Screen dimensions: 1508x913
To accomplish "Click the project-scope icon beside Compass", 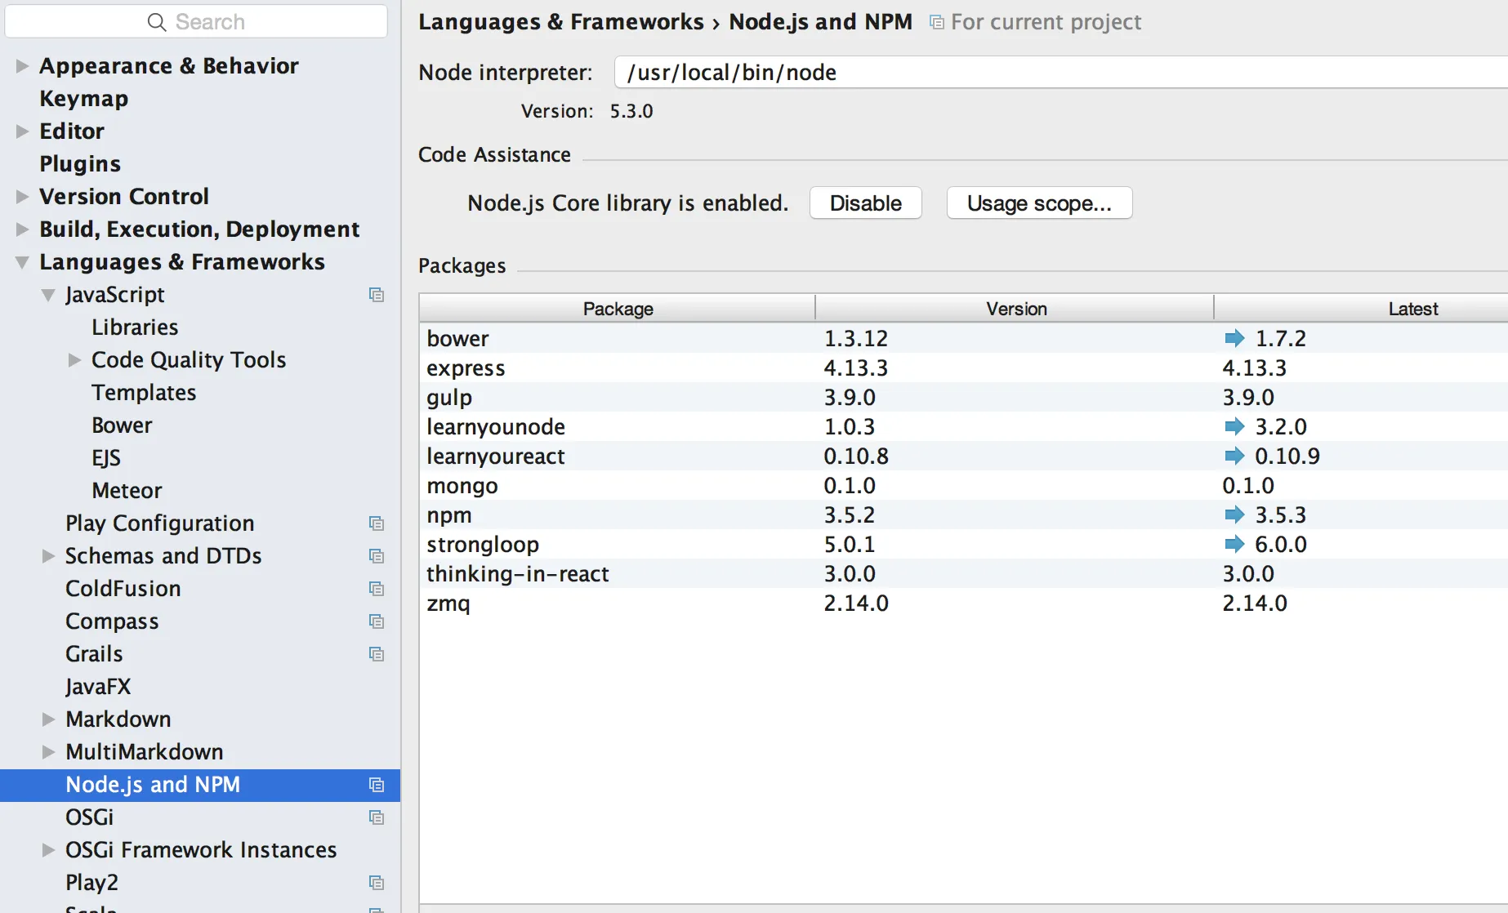I will click(377, 621).
